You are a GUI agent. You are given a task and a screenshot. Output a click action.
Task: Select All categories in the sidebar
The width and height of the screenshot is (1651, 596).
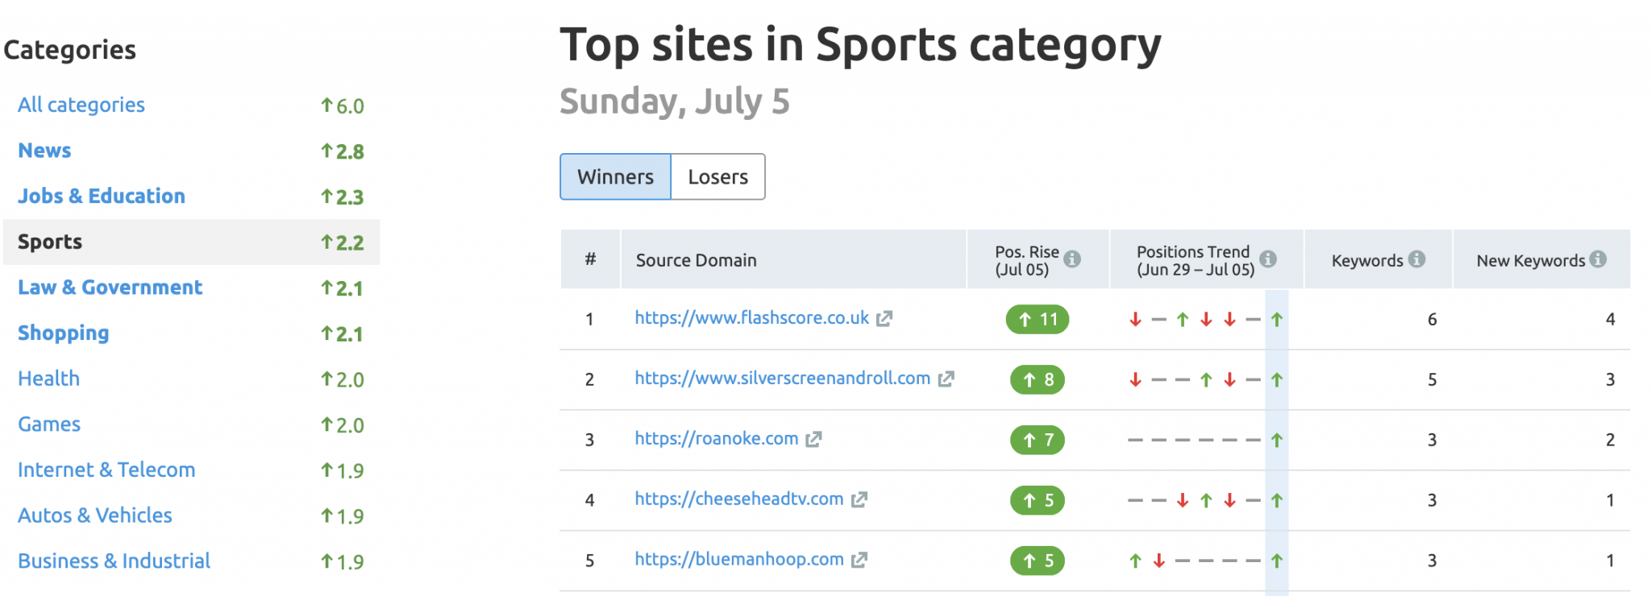click(x=81, y=105)
